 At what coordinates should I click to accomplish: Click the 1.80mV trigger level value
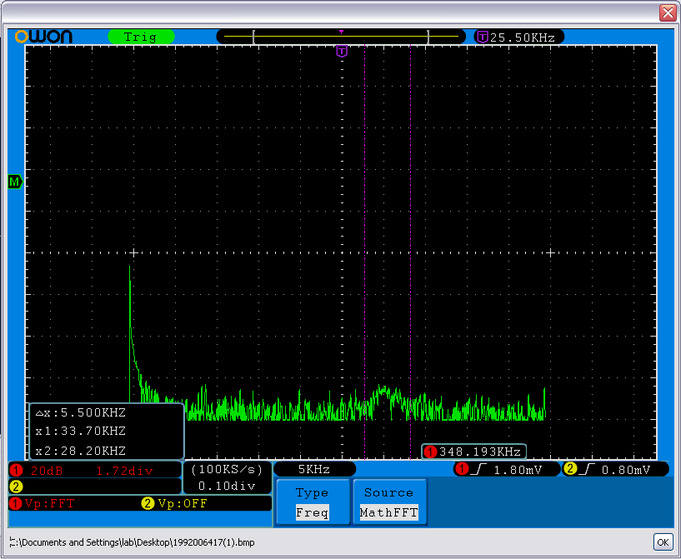pyautogui.click(x=518, y=470)
